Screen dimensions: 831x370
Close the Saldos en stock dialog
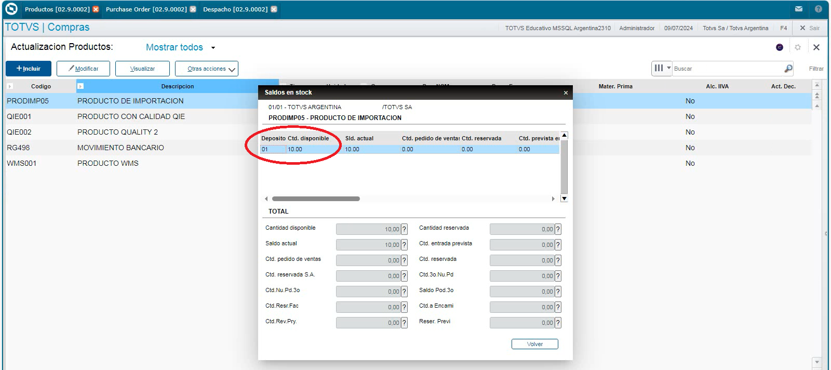566,92
